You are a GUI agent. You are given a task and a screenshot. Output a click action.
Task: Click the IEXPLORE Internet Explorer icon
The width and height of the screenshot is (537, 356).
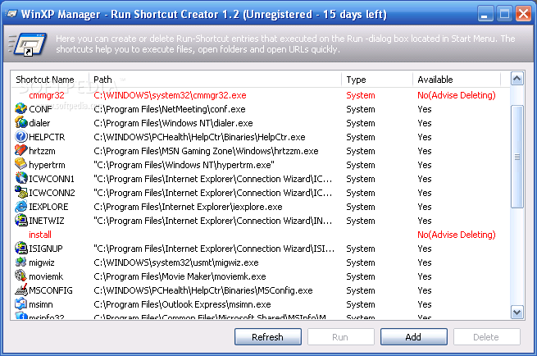pos(20,206)
